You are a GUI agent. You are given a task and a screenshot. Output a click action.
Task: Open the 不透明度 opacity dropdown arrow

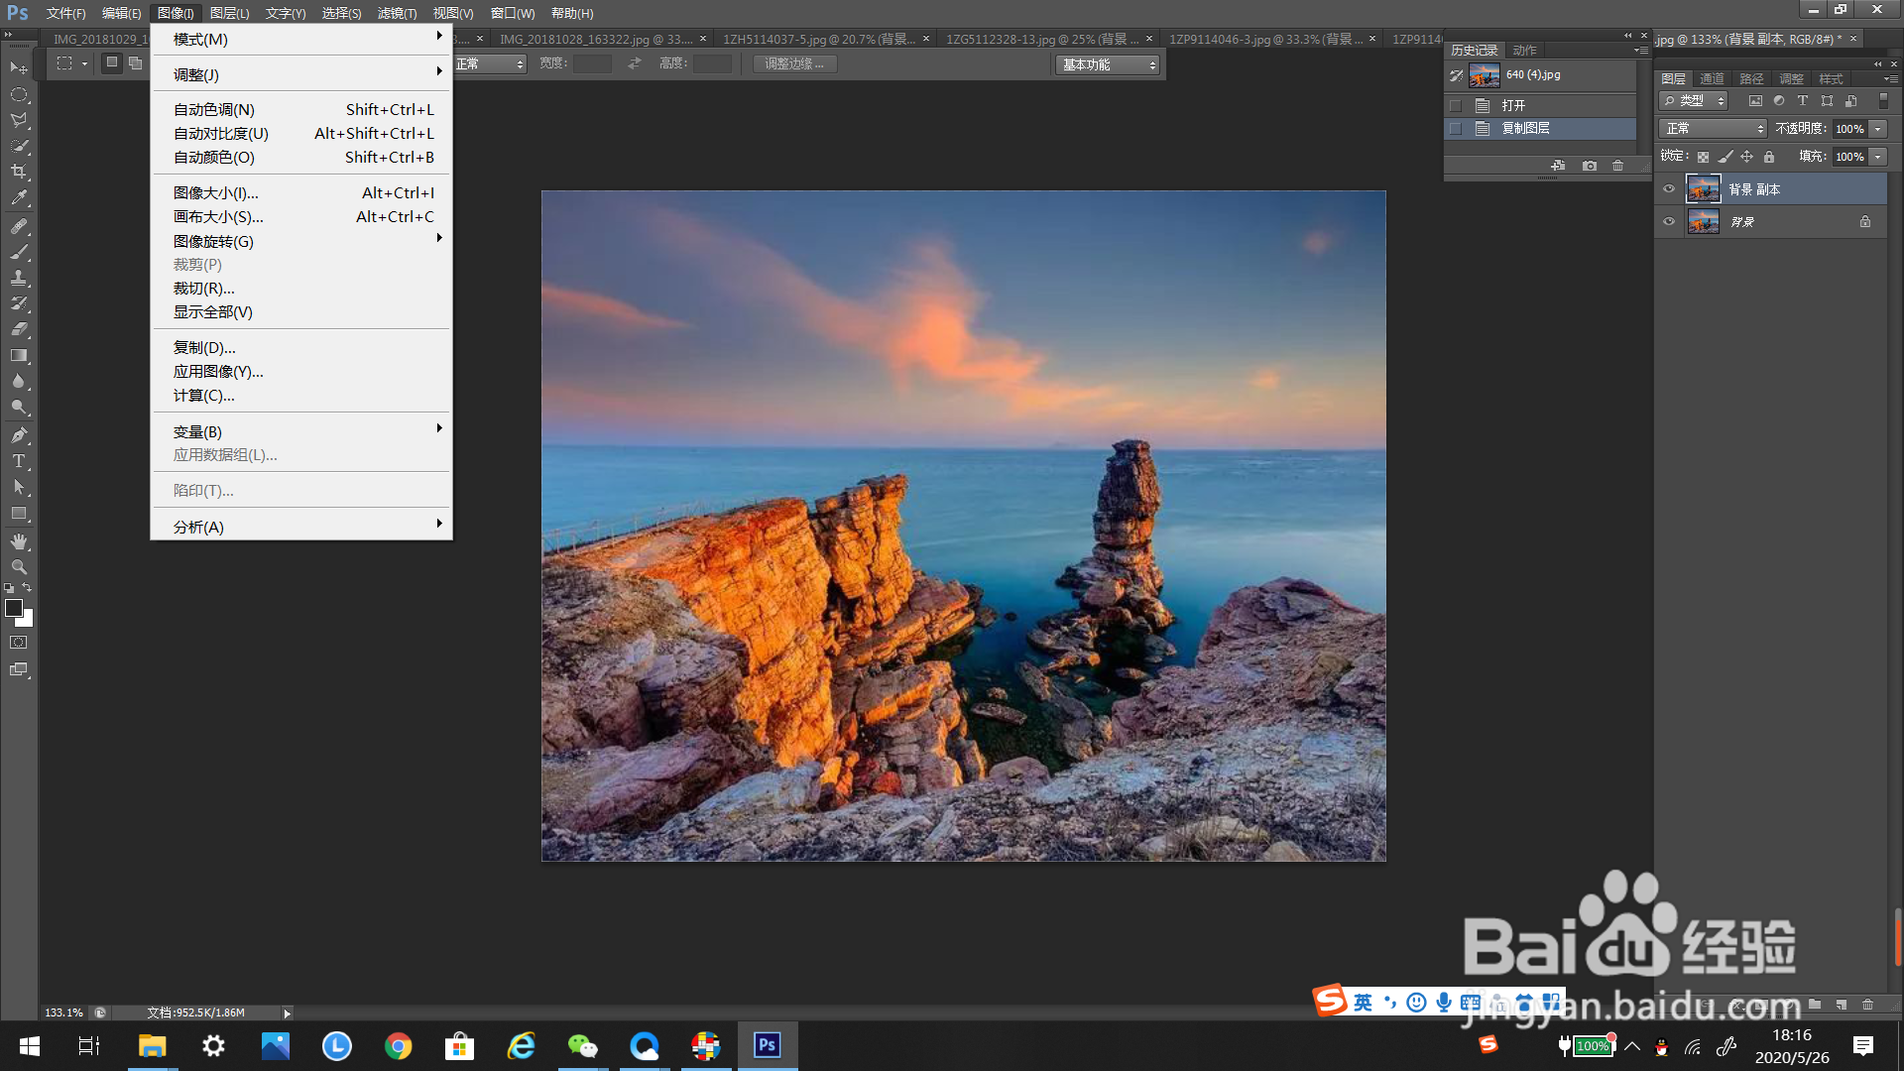pos(1877,129)
